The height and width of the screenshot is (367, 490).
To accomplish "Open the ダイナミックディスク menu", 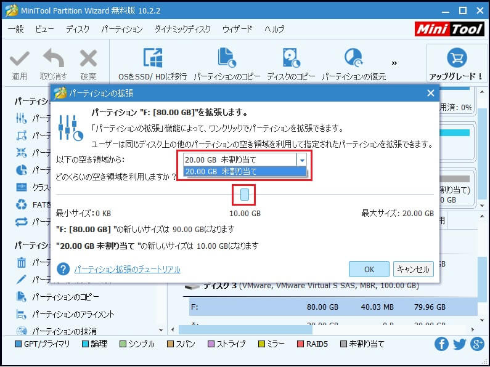I will [x=183, y=29].
